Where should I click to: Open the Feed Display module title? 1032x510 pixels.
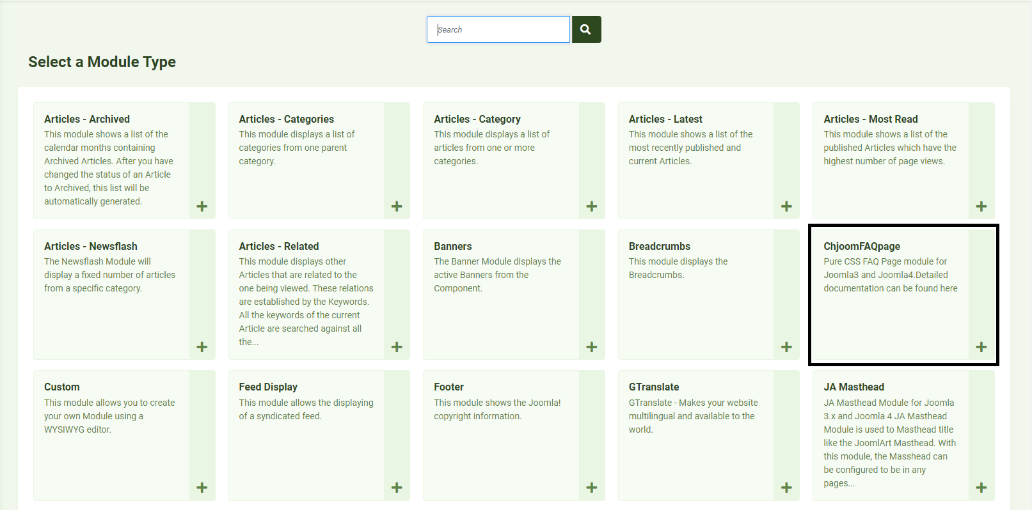pyautogui.click(x=268, y=387)
